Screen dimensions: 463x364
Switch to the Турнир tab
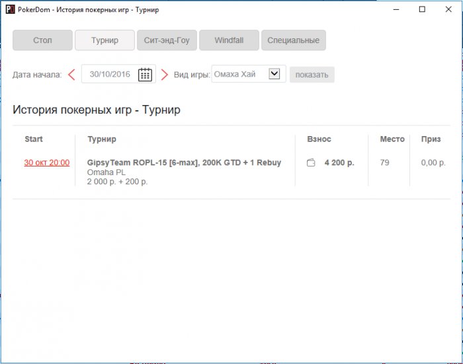(105, 40)
